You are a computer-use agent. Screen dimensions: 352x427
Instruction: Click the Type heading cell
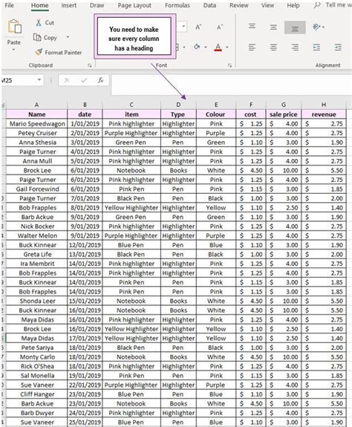click(x=178, y=114)
